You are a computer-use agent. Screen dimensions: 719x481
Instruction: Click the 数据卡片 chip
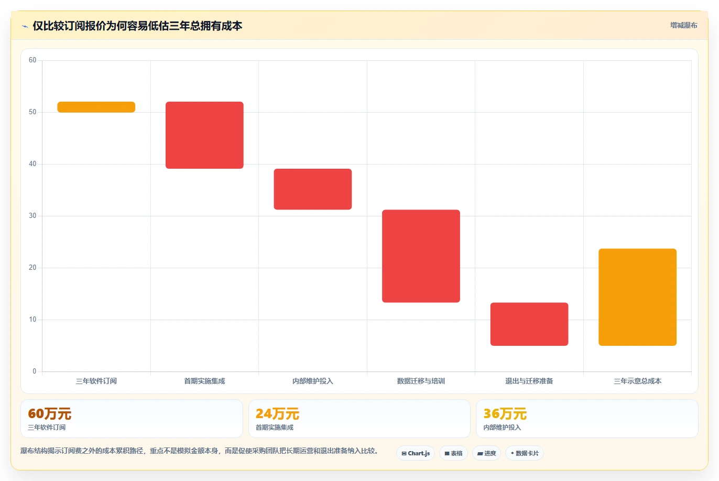525,453
